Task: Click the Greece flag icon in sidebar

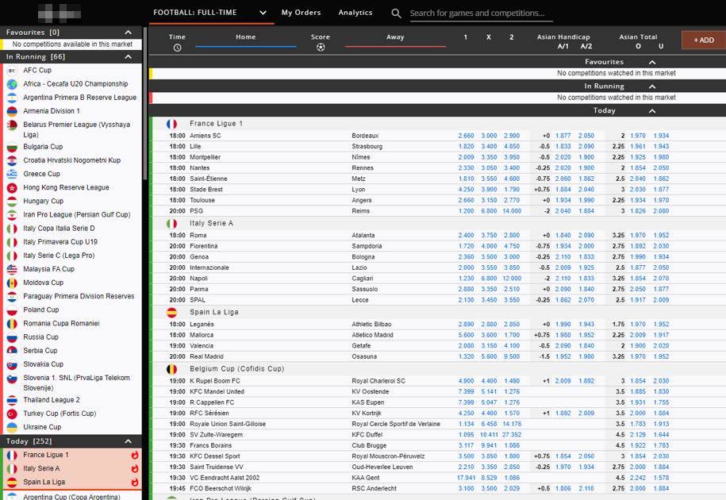Action: (12, 174)
